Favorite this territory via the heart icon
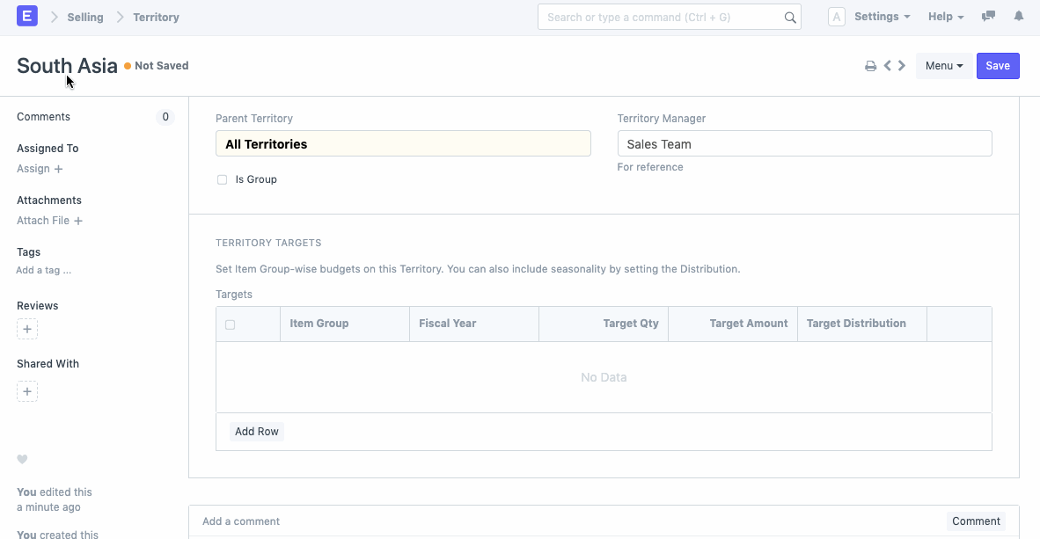The width and height of the screenshot is (1040, 539). tap(22, 459)
